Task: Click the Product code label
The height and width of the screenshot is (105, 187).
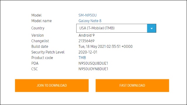Action: 42,58
